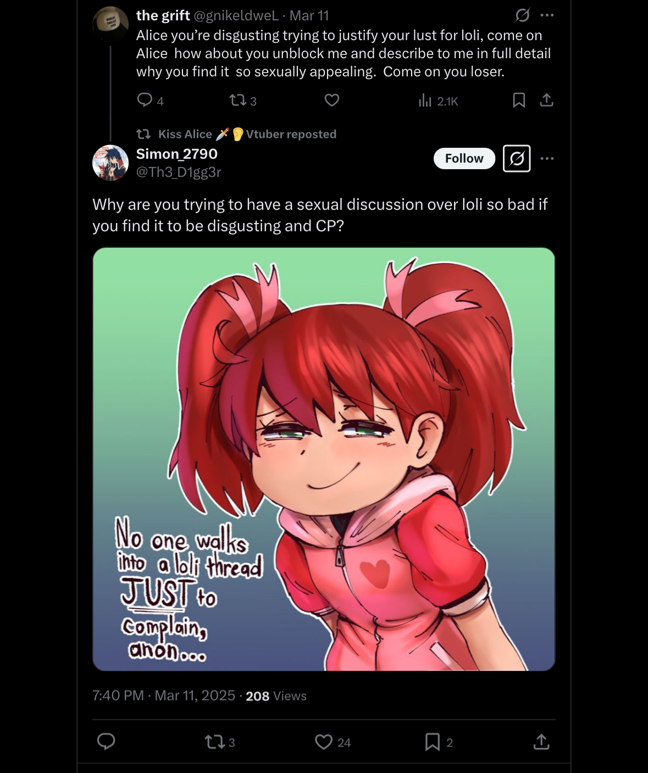Screen dimensions: 648x773
Task: Open the grift's profile avatar
Action: point(110,24)
